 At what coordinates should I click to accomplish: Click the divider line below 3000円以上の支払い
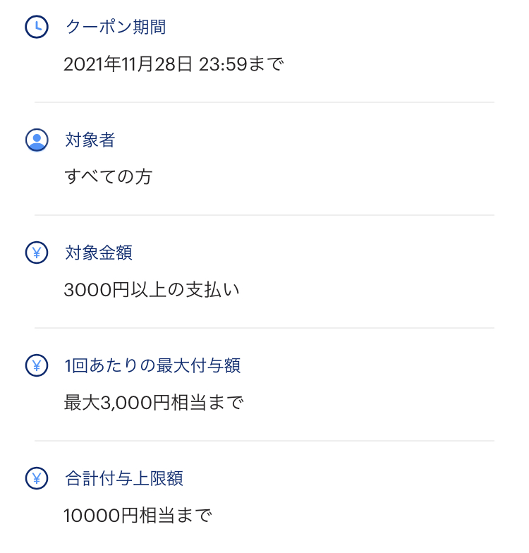click(x=264, y=328)
